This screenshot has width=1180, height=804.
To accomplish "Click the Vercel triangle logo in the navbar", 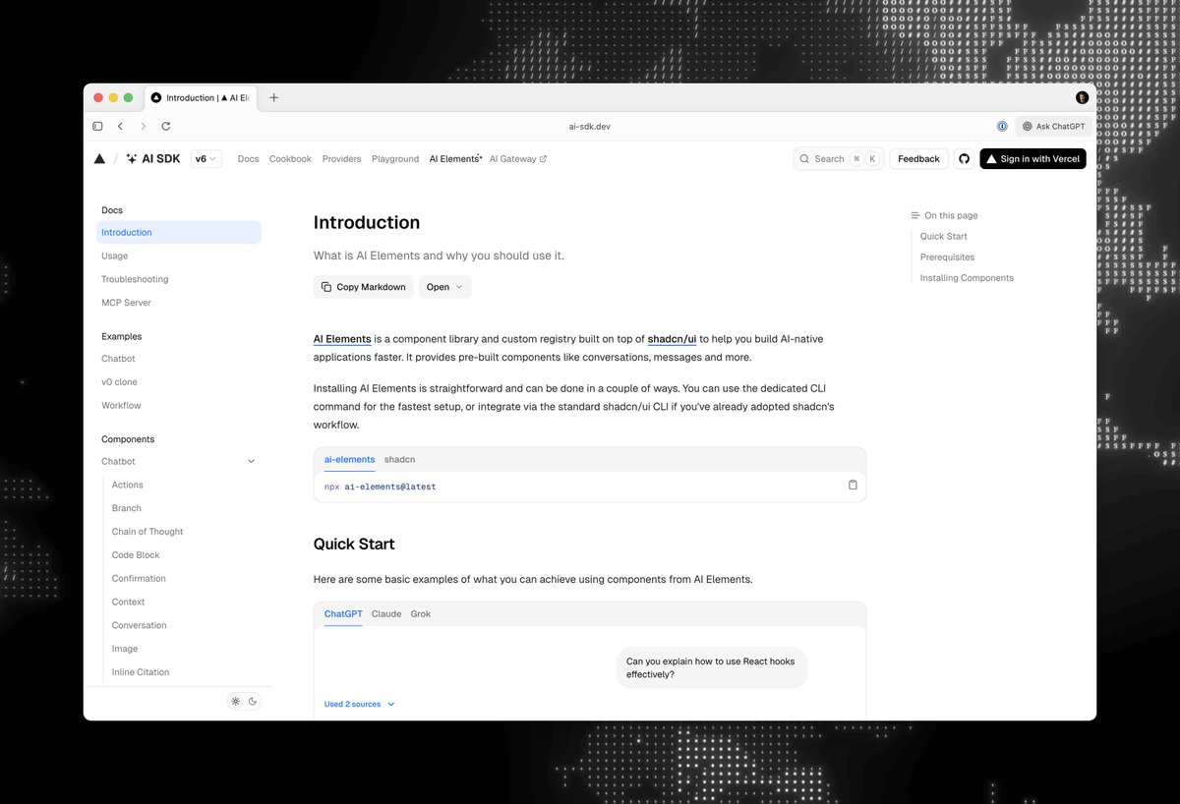I will [x=99, y=158].
